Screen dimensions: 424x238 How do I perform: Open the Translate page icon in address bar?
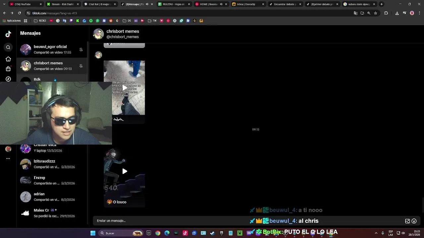click(355, 13)
